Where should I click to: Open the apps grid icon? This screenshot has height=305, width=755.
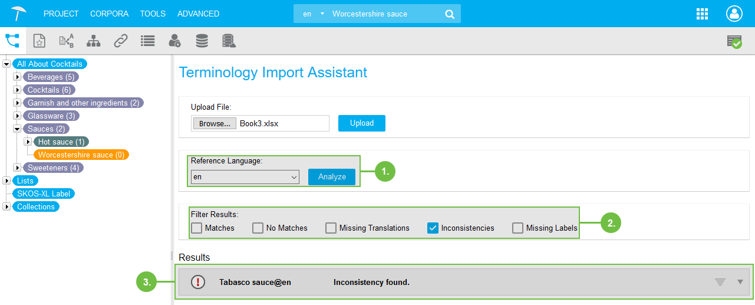702,14
